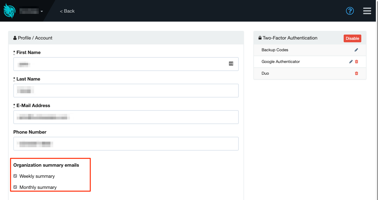Open the hamburger menu
Screen dimensions: 378x200
point(367,11)
